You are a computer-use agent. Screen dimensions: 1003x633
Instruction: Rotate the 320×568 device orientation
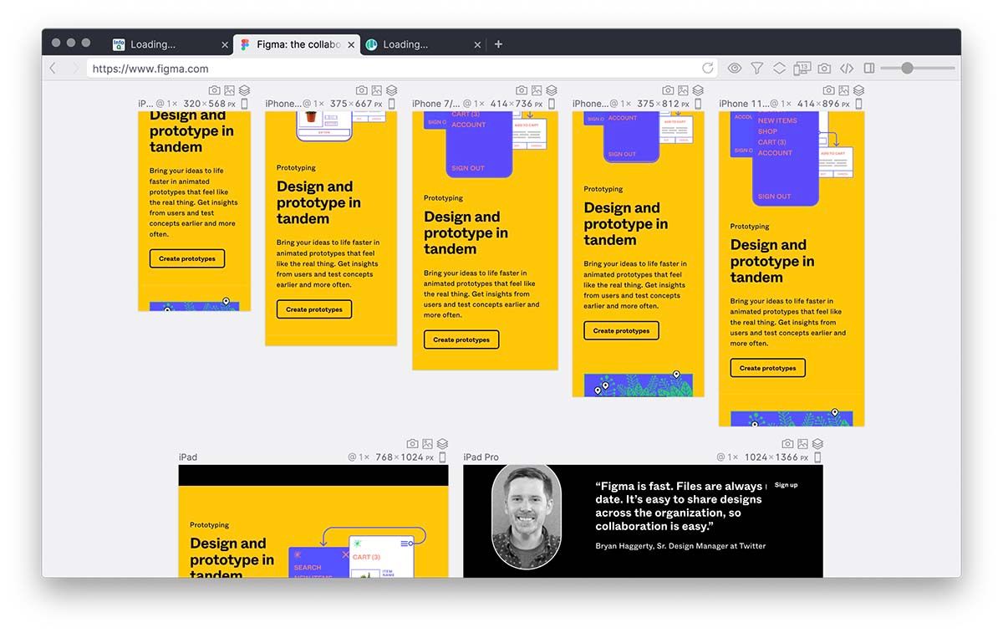[245, 104]
